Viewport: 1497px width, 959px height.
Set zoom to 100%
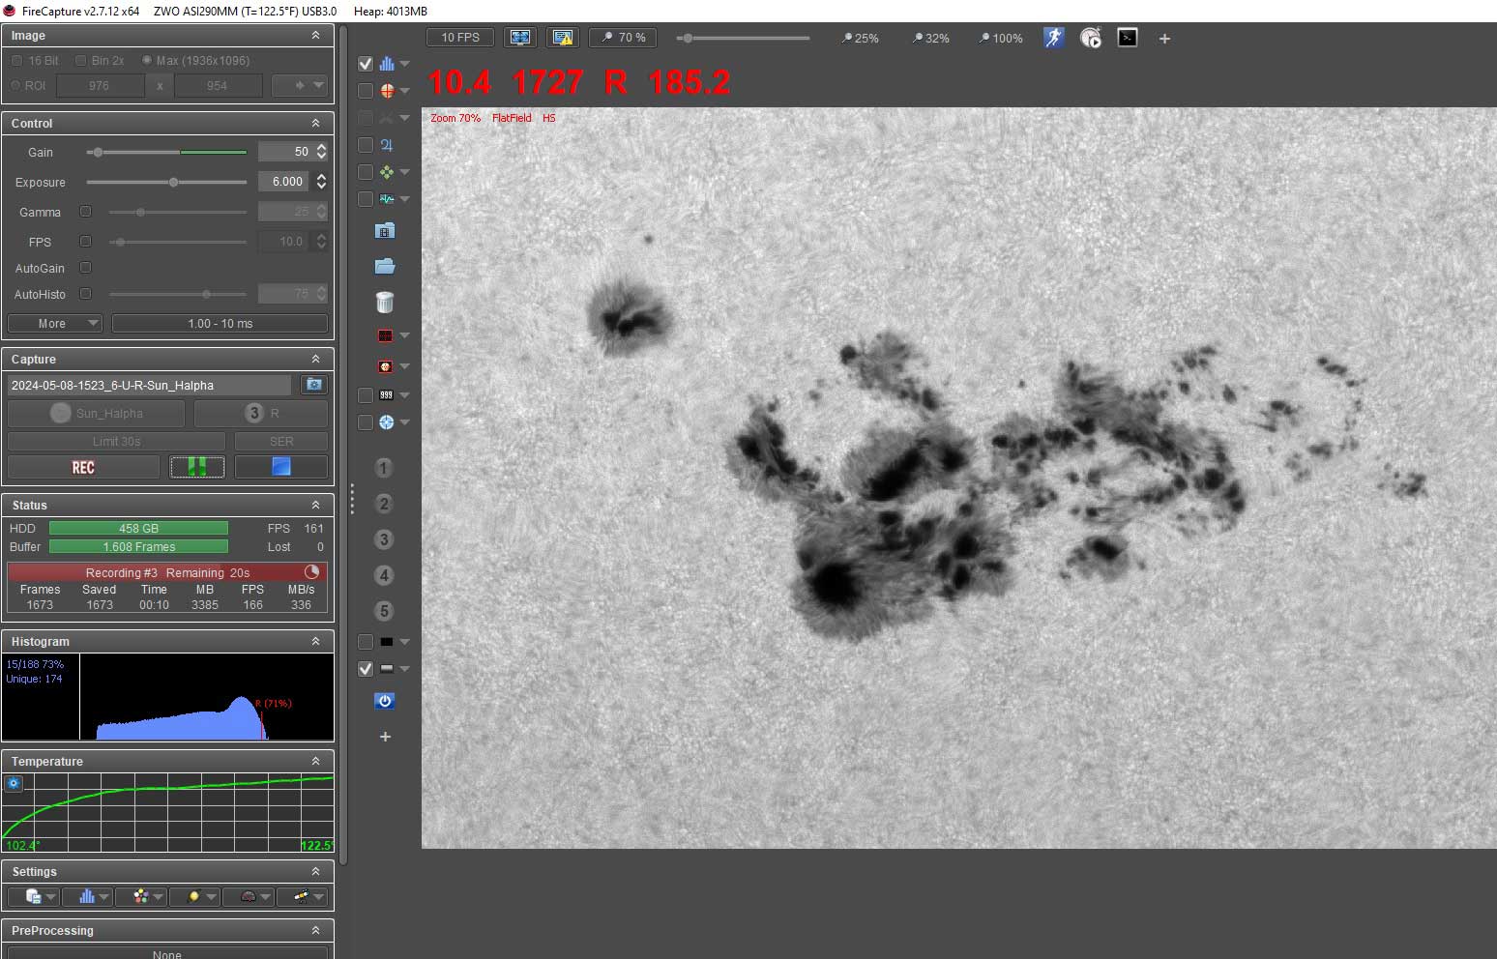tap(1000, 39)
